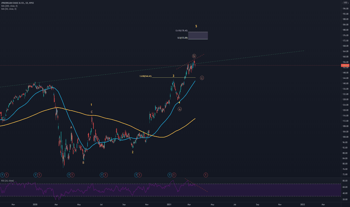Select the MA (200, close, 0) legend
This screenshot has width=350, height=207.
pos(9,6)
